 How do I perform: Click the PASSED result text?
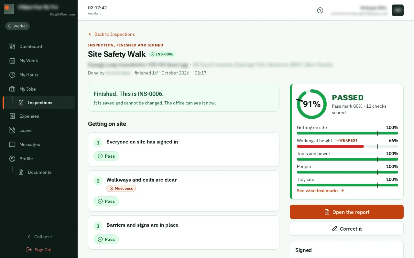(348, 97)
